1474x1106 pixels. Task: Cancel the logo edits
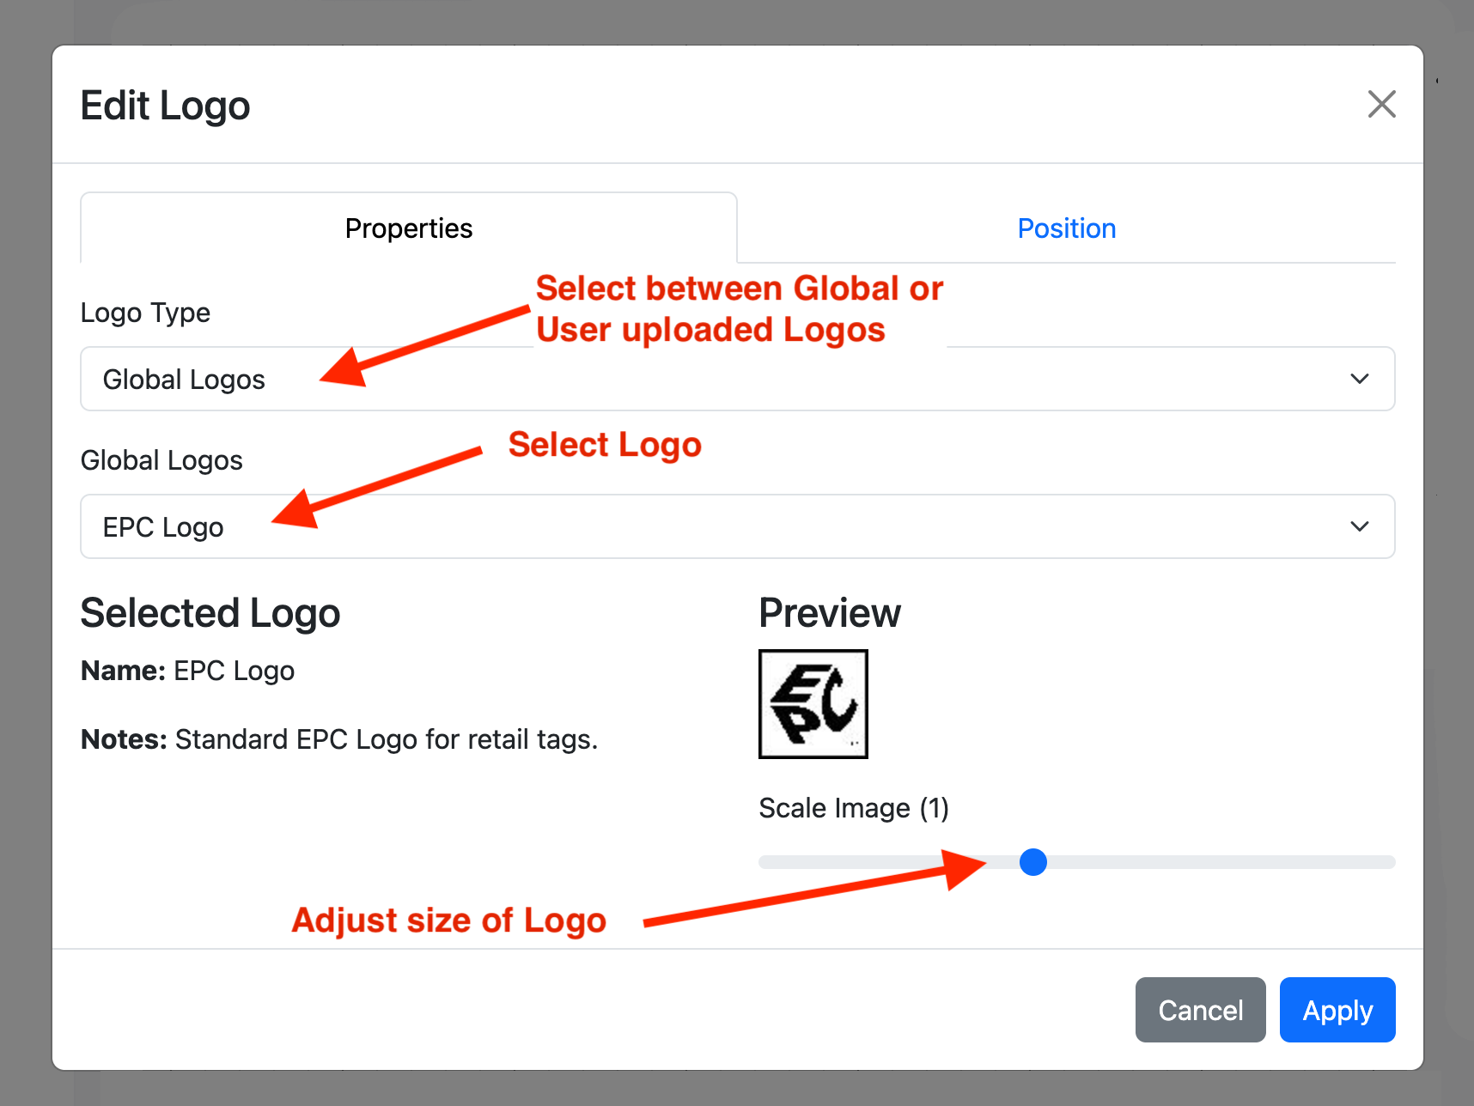pyautogui.click(x=1200, y=1010)
